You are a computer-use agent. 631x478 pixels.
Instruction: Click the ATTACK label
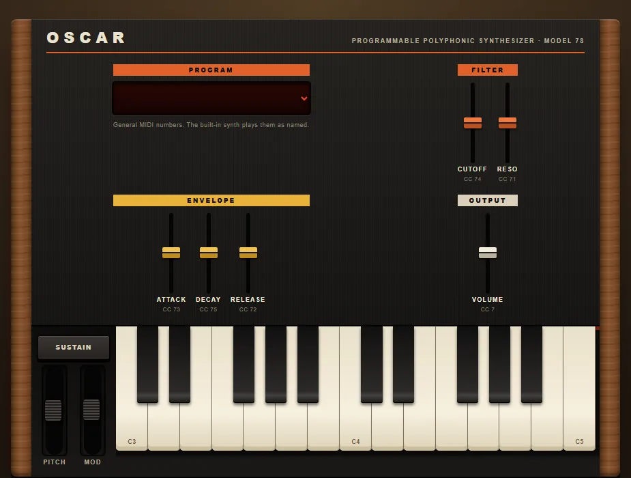coord(171,300)
